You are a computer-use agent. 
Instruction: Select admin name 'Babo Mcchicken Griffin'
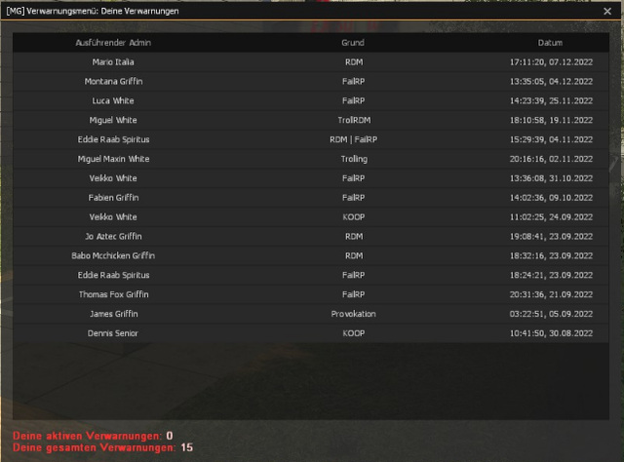tap(113, 256)
